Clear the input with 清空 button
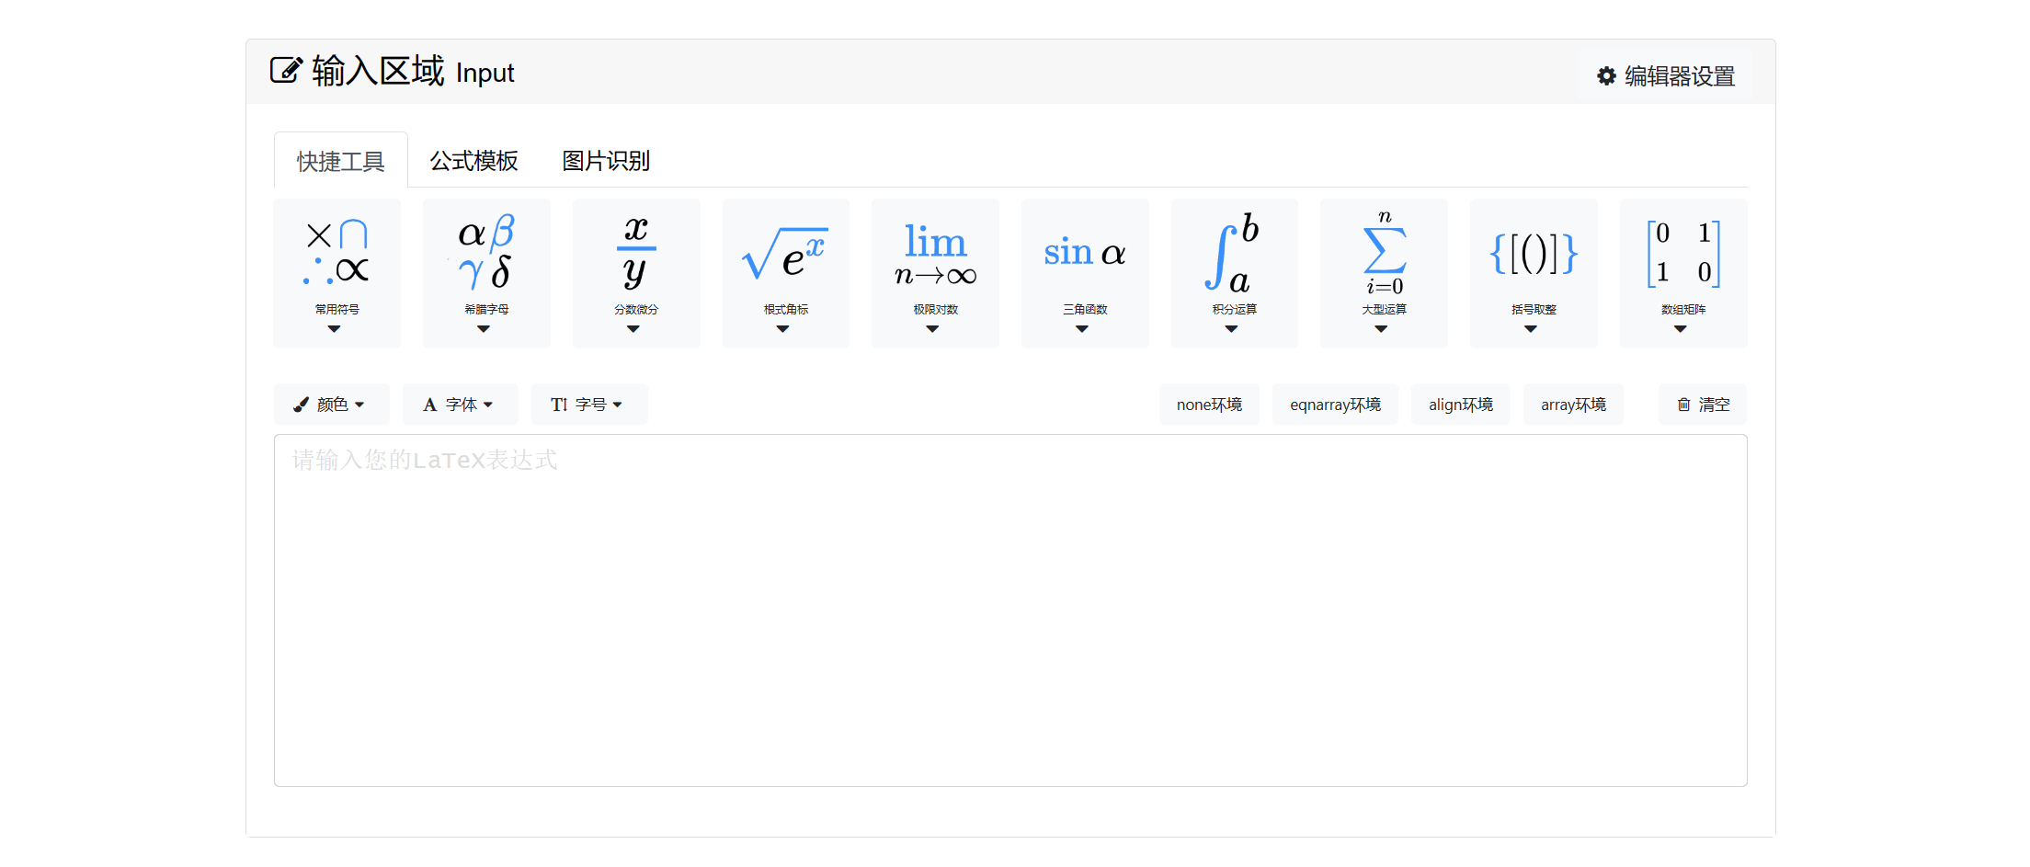 point(1703,405)
